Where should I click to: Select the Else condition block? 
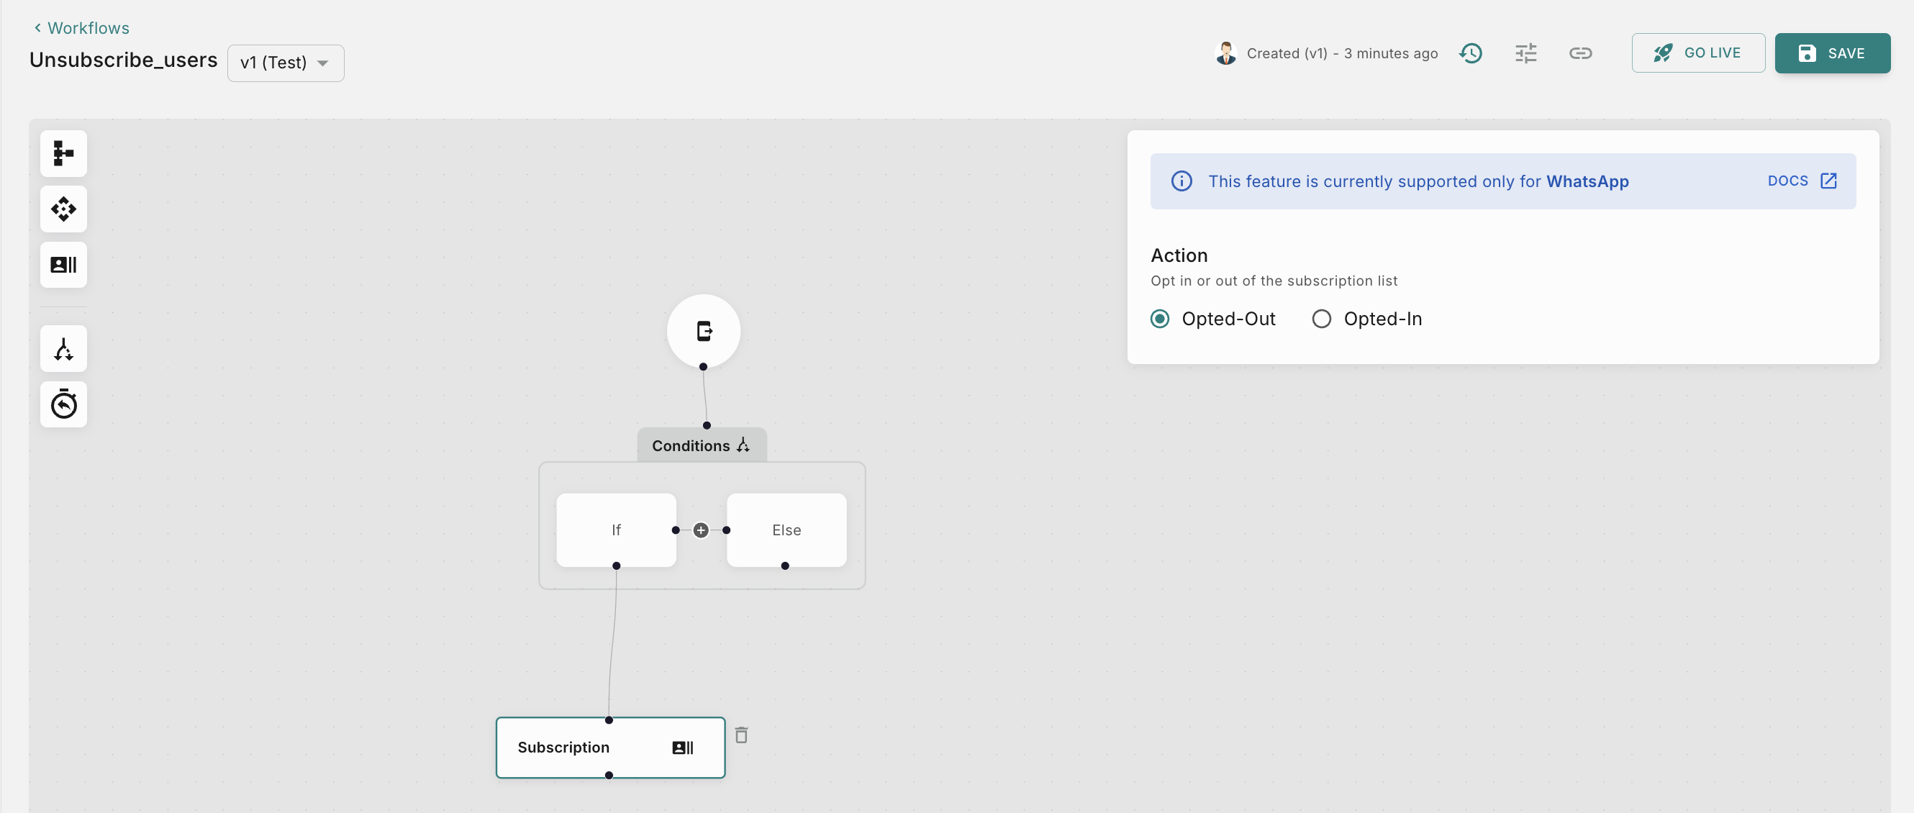786,529
